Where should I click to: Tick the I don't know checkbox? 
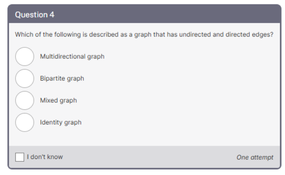(20, 157)
